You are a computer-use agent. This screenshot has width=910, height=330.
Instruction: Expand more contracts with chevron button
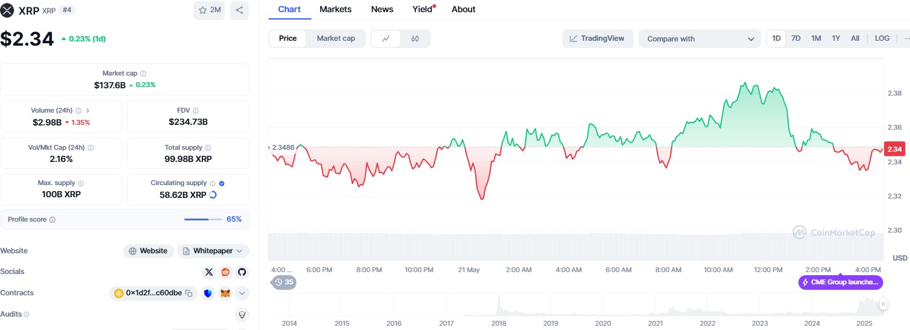coord(242,293)
